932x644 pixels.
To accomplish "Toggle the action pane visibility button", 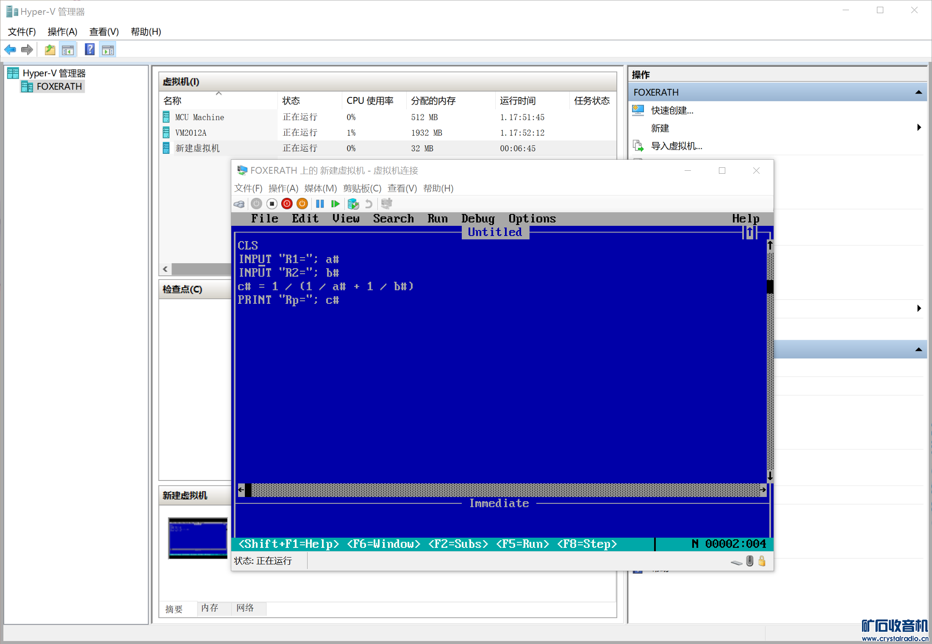I will 108,50.
